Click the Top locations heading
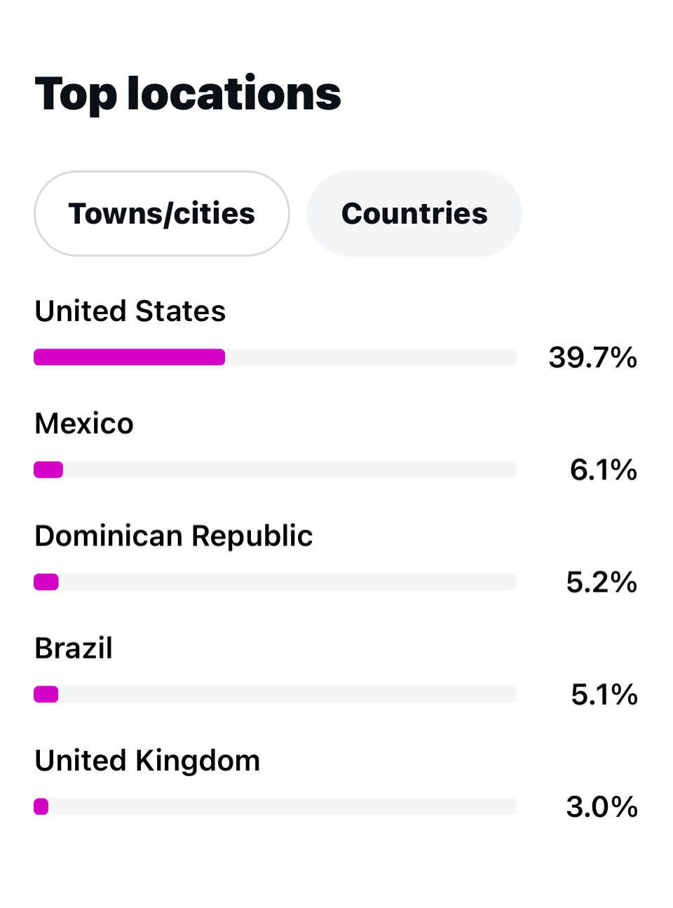The image size is (673, 908). tap(188, 94)
